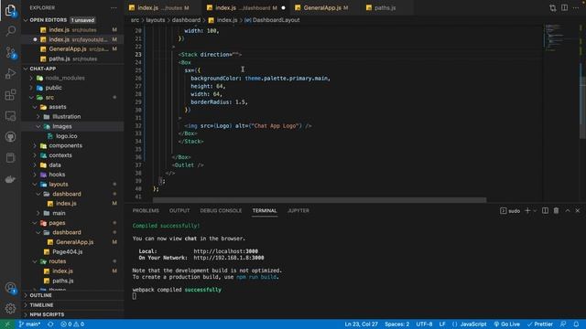Select sudo terminal instance label

pos(510,211)
